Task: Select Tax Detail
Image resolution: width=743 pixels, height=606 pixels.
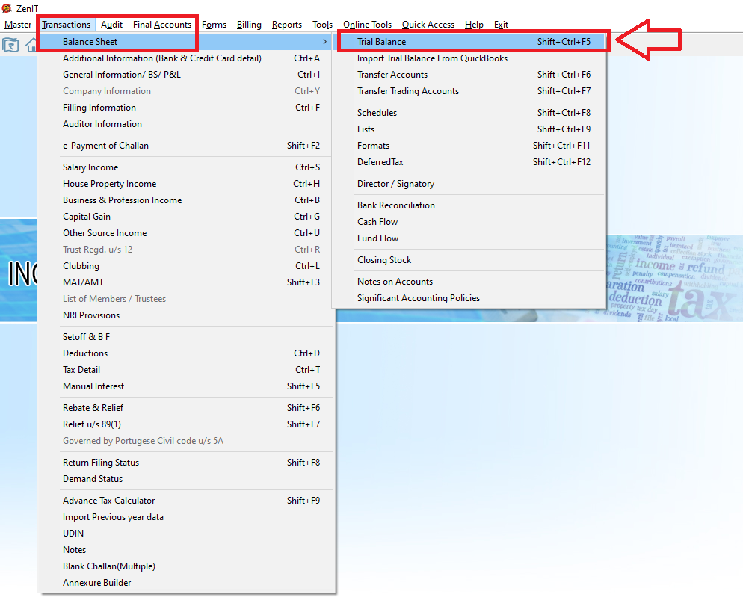Action: pyautogui.click(x=185, y=370)
